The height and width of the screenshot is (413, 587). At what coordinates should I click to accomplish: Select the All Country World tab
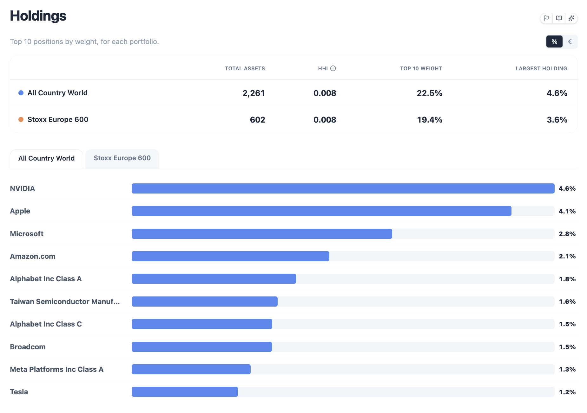tap(47, 158)
